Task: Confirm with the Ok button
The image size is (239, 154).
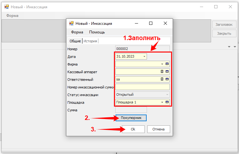Action: (x=133, y=129)
